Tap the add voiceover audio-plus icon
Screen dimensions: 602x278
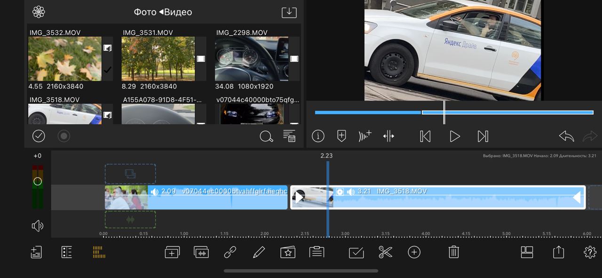tap(365, 136)
